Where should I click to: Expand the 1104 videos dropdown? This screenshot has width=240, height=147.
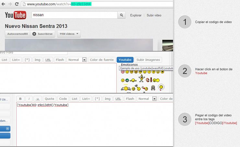pos(69,34)
